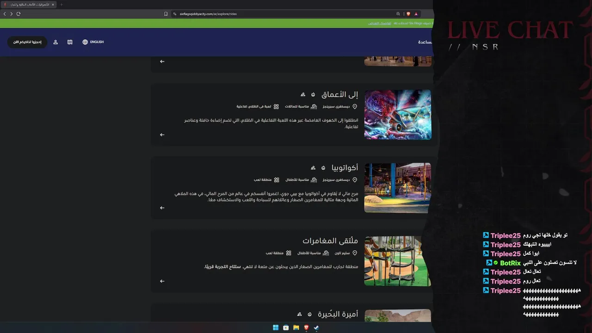Click family icon in ملتقى المغامرات card

(x=326, y=253)
